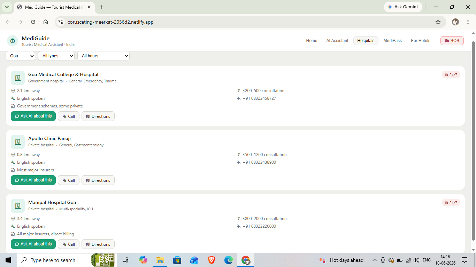
Task: Close the MediGuide browser tab
Action: (x=89, y=7)
